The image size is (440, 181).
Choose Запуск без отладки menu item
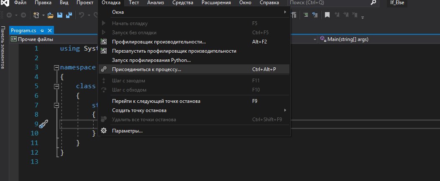(194, 33)
